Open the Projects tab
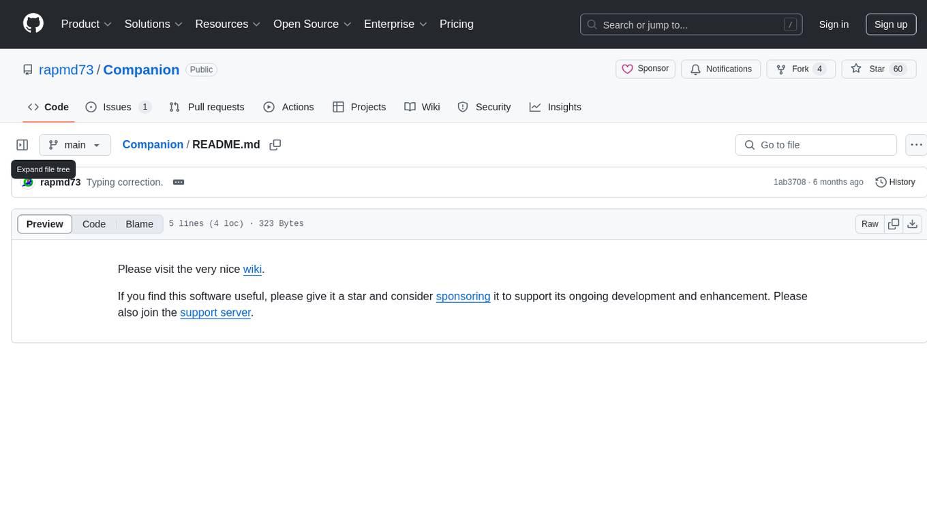 359,107
